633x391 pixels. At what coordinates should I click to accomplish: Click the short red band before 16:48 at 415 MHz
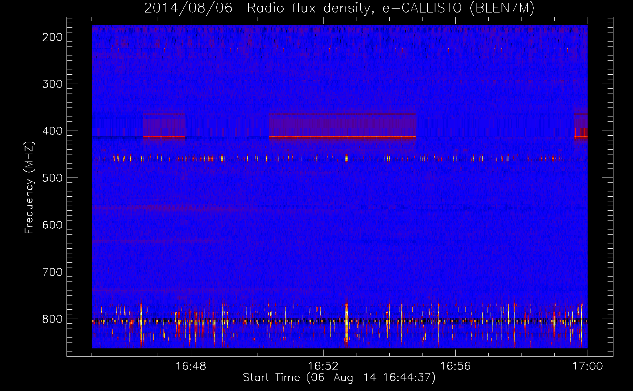(164, 137)
